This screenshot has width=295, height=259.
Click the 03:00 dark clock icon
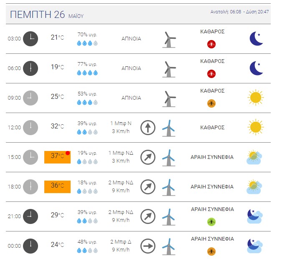point(30,38)
